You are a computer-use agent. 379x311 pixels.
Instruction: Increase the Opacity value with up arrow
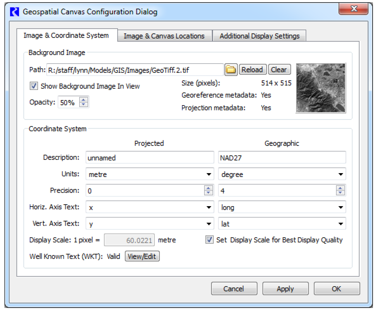point(84,100)
